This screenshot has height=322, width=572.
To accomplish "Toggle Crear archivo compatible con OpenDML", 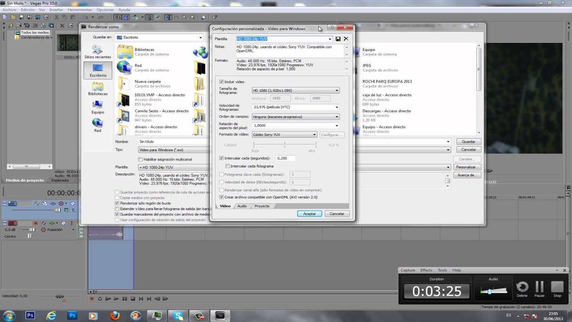I will pyautogui.click(x=221, y=197).
